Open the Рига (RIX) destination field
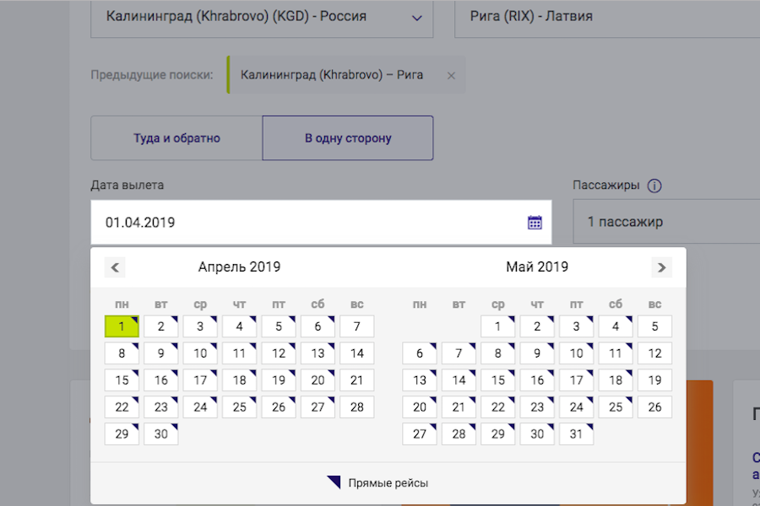Screen dimensions: 760x506 pos(591,15)
